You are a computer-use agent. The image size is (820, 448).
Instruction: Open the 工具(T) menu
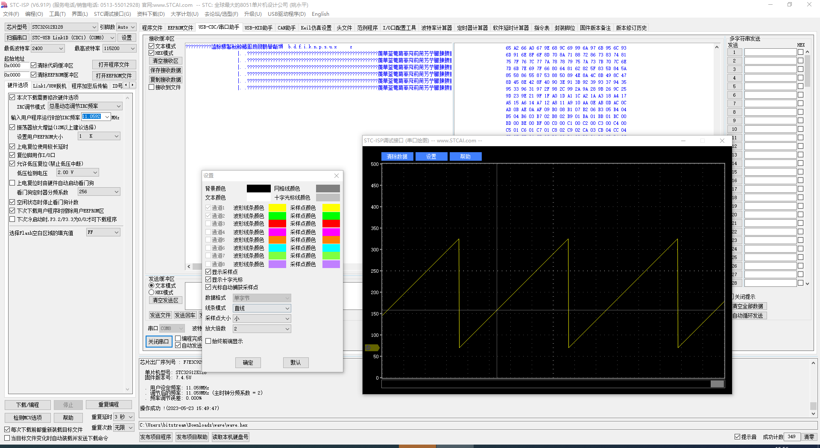tap(57, 14)
